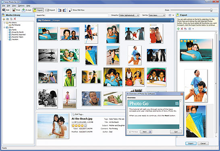The height and width of the screenshot is (151, 220).
Task: Click the Export panel header icon
Action: tap(178, 15)
